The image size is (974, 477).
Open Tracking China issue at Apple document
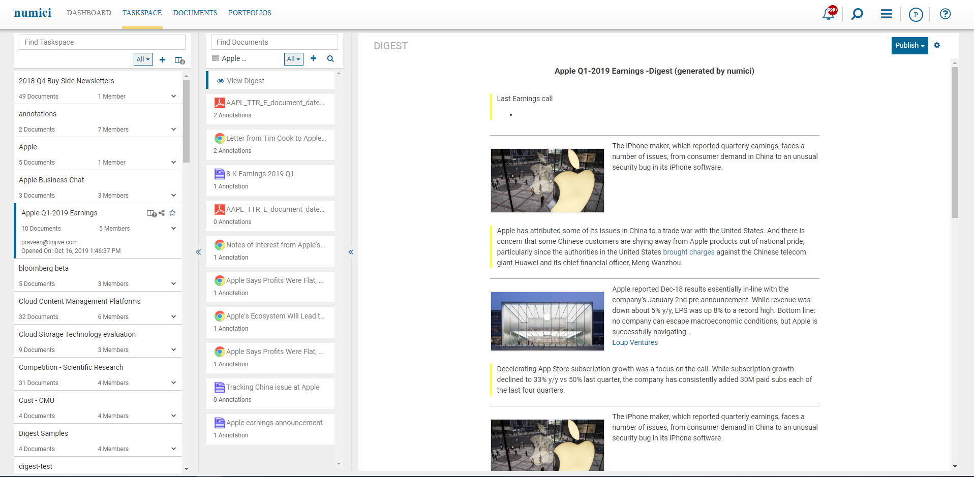pos(272,387)
